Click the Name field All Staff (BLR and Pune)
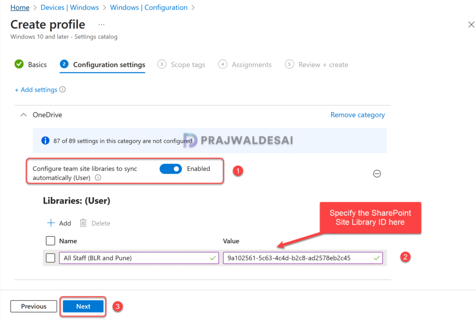Screen dimensions: 476x321 click(139, 258)
